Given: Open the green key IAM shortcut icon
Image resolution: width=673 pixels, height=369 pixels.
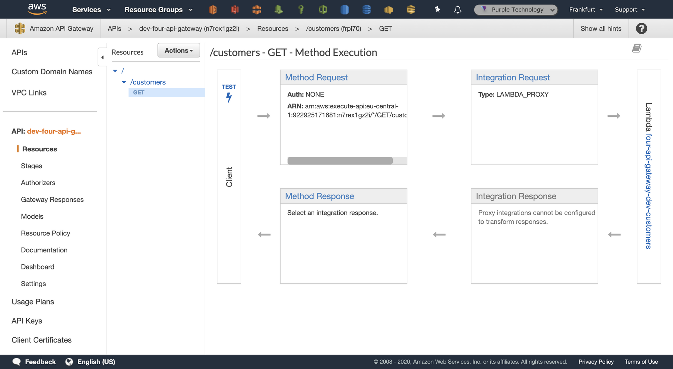Looking at the screenshot, I should pos(301,9).
